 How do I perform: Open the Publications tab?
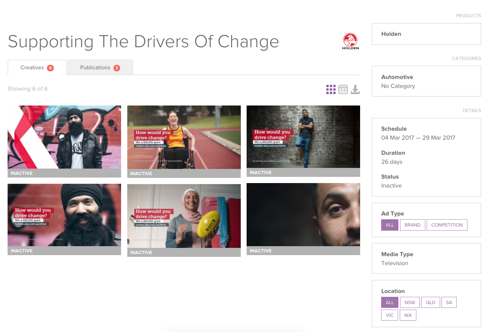(x=100, y=68)
